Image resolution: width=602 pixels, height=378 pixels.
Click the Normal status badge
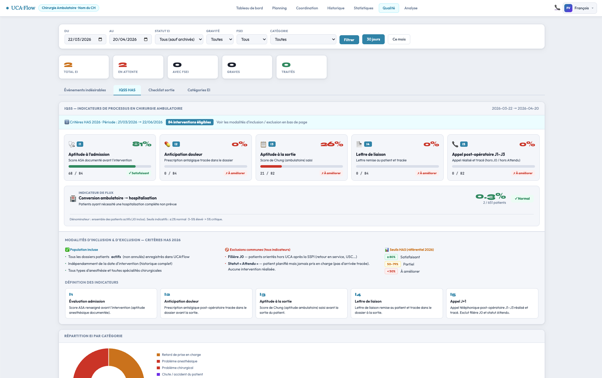(522, 199)
